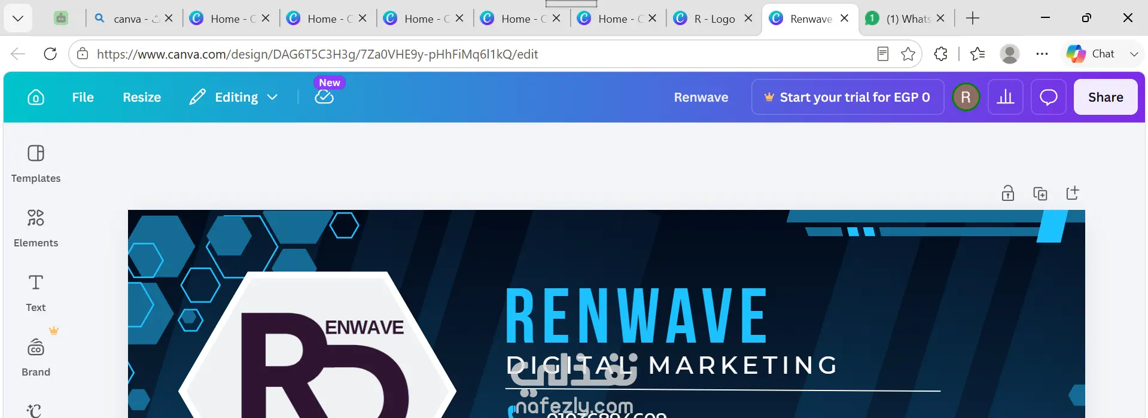The width and height of the screenshot is (1148, 418).
Task: Open the analytics bar chart icon
Action: tap(1006, 97)
